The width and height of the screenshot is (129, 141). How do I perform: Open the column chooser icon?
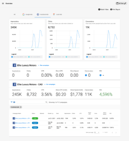coord(14,102)
